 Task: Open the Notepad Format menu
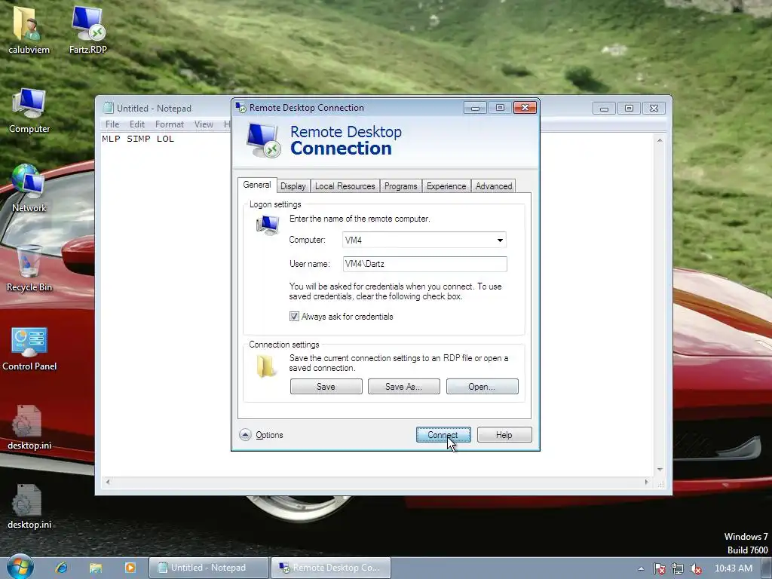[170, 124]
